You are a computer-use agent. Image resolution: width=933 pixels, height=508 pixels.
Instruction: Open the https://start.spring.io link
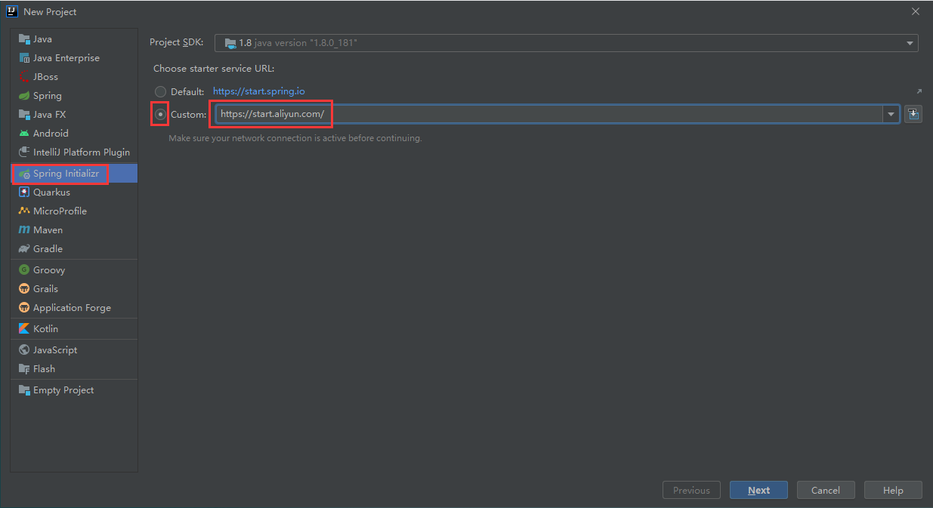point(259,91)
